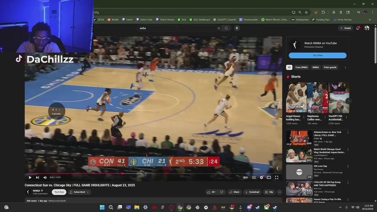Open more actions for the video

click(x=280, y=192)
